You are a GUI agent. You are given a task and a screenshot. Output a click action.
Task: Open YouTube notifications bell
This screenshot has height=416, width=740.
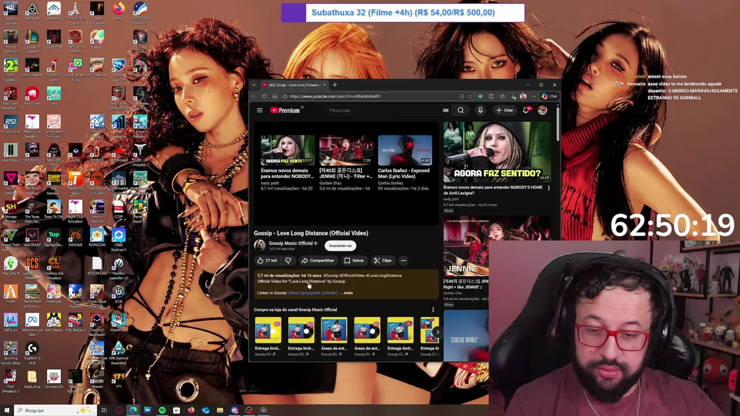pos(526,110)
